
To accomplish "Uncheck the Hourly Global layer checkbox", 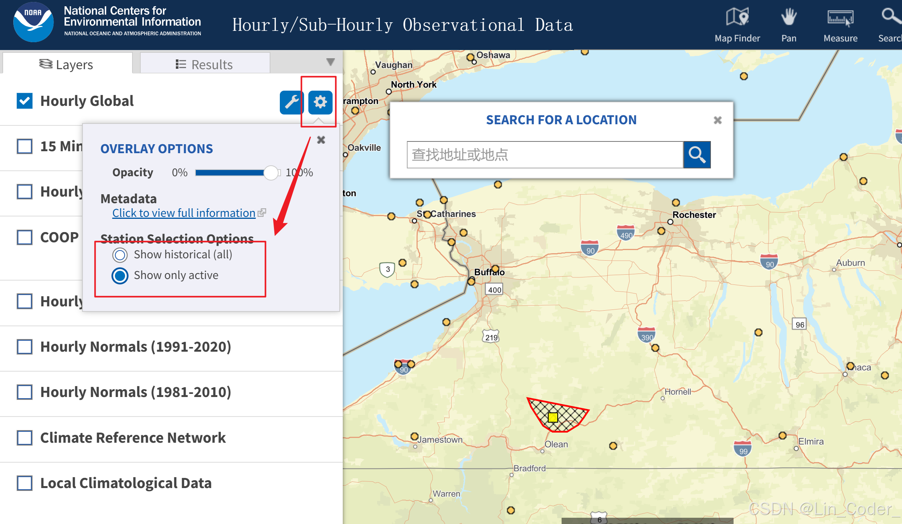I will 25,101.
